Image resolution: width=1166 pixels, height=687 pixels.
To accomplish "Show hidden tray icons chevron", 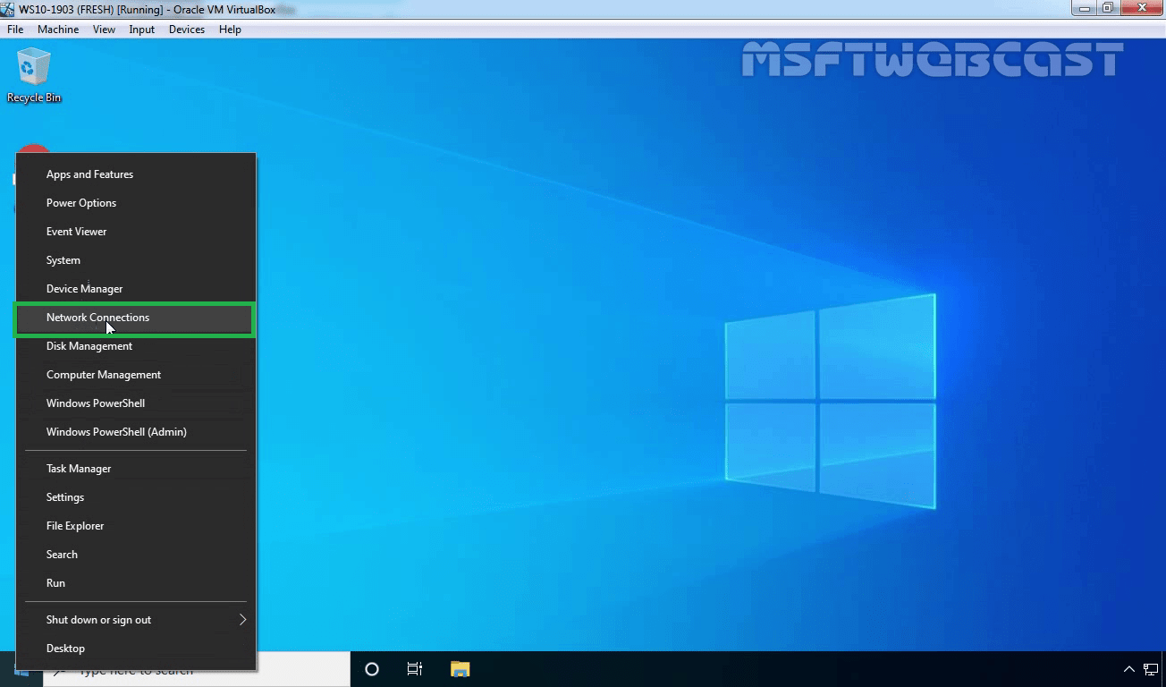I will (1129, 669).
